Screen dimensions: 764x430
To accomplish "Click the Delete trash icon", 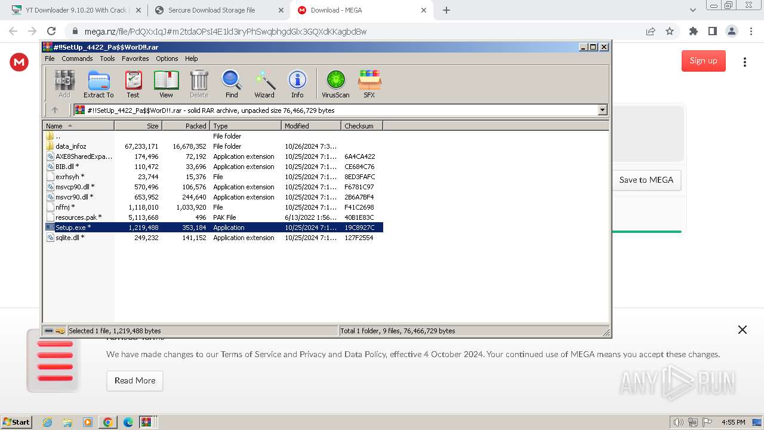I will coord(199,84).
